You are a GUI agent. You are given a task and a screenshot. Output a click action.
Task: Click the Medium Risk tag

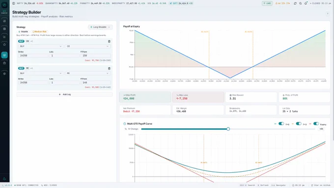[x=40, y=32]
